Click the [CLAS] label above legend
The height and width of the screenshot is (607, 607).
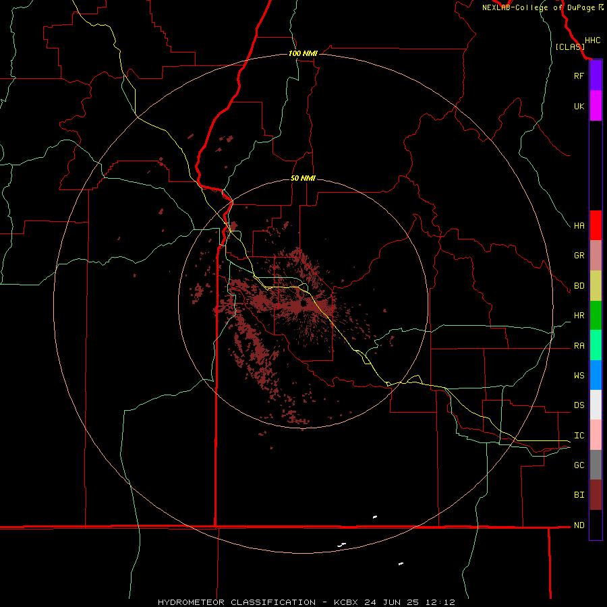point(570,47)
